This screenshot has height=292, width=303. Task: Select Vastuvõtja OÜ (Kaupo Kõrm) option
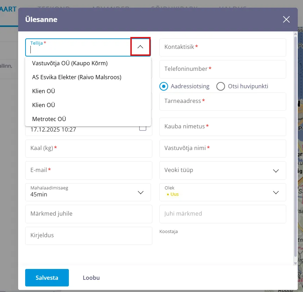pos(70,63)
